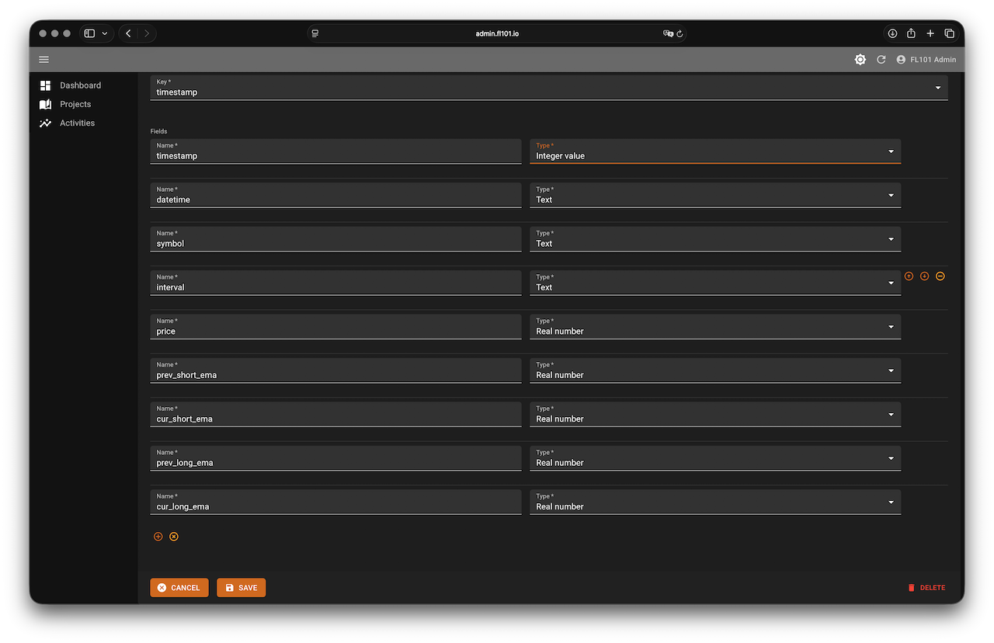Add a new field with plus icon
Screen dimensions: 994x643
click(x=158, y=537)
